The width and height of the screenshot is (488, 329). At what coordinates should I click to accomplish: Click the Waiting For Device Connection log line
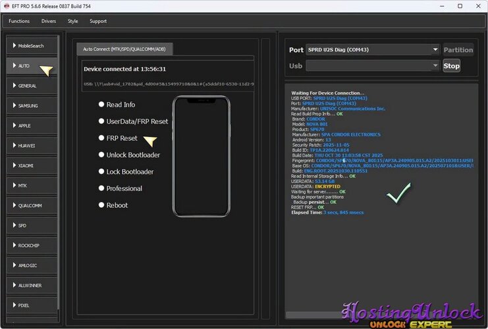[327, 93]
